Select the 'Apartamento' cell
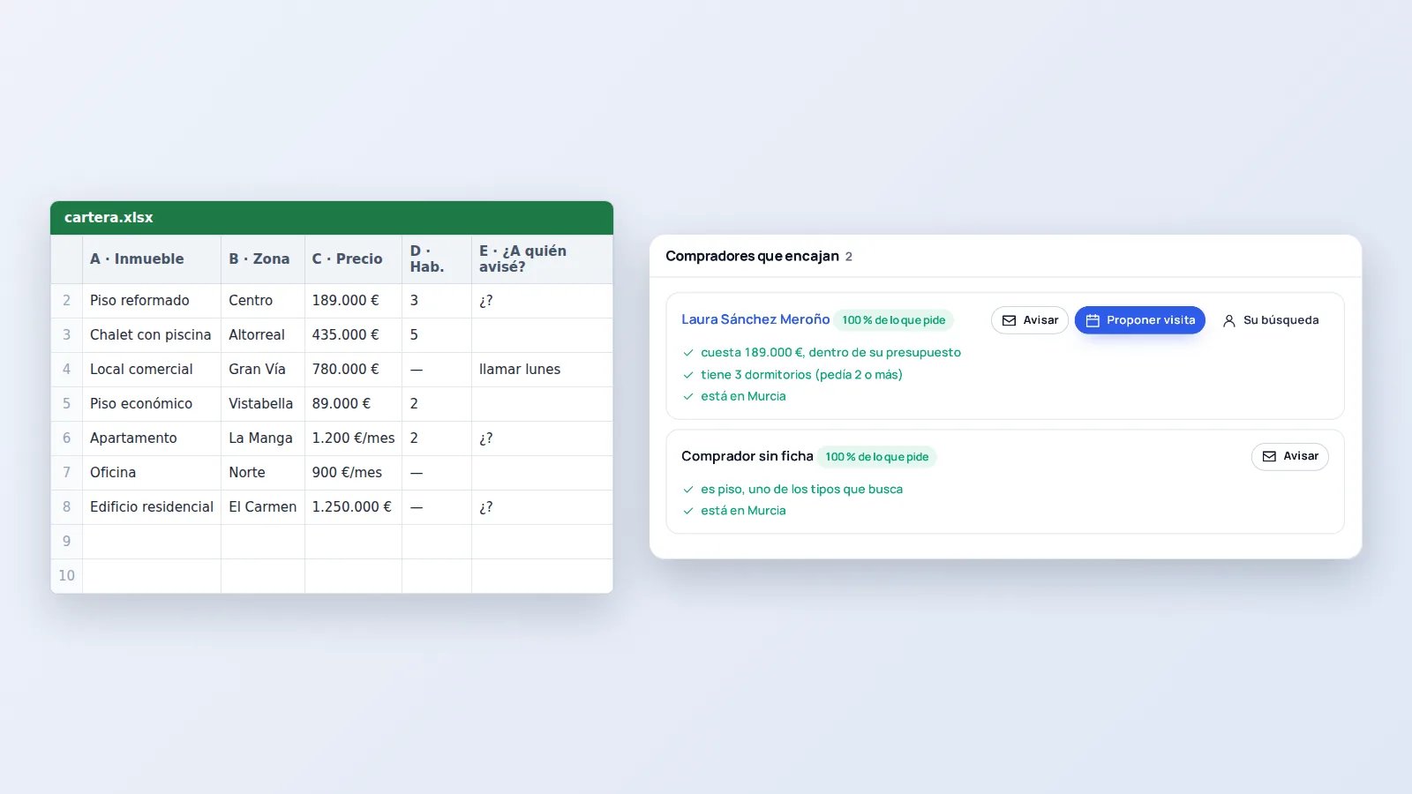 coord(152,438)
